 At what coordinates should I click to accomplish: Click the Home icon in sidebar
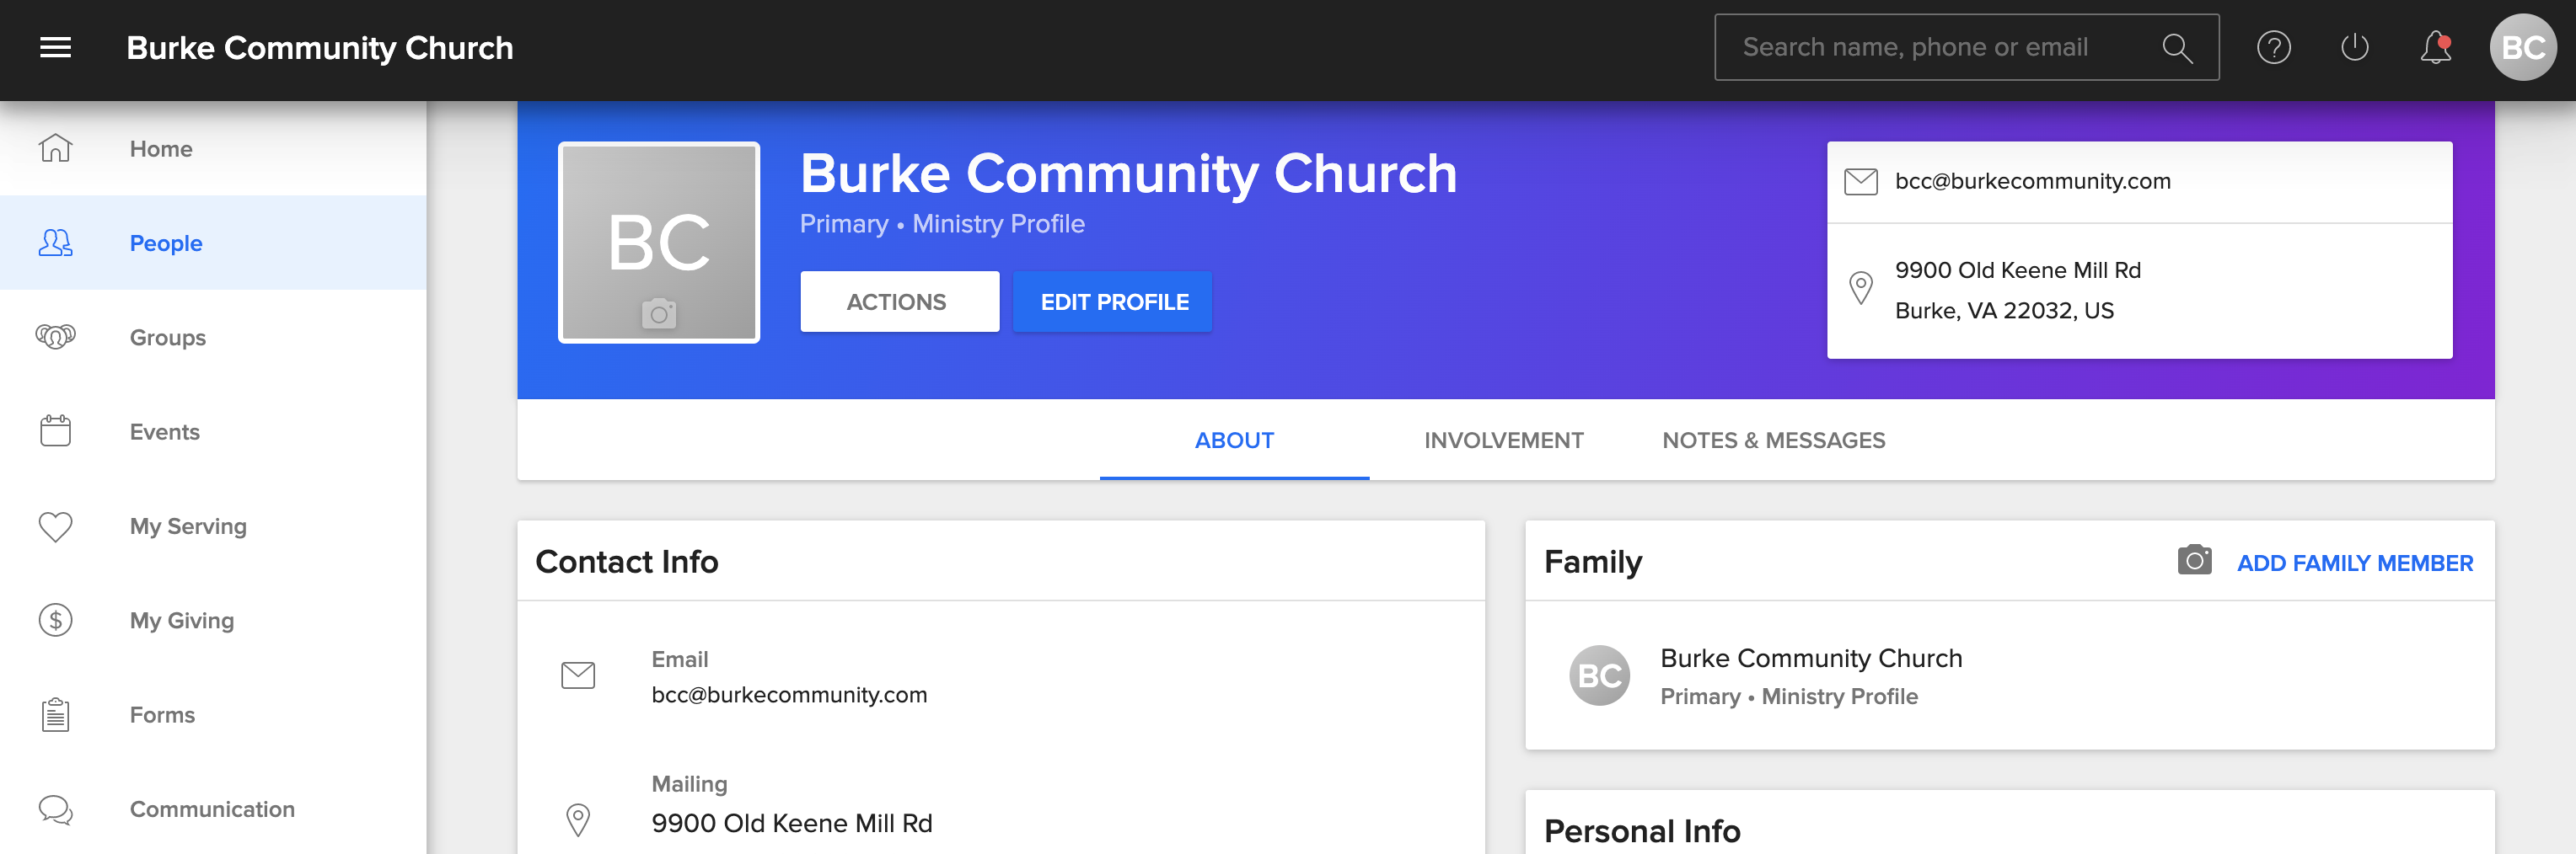click(56, 149)
